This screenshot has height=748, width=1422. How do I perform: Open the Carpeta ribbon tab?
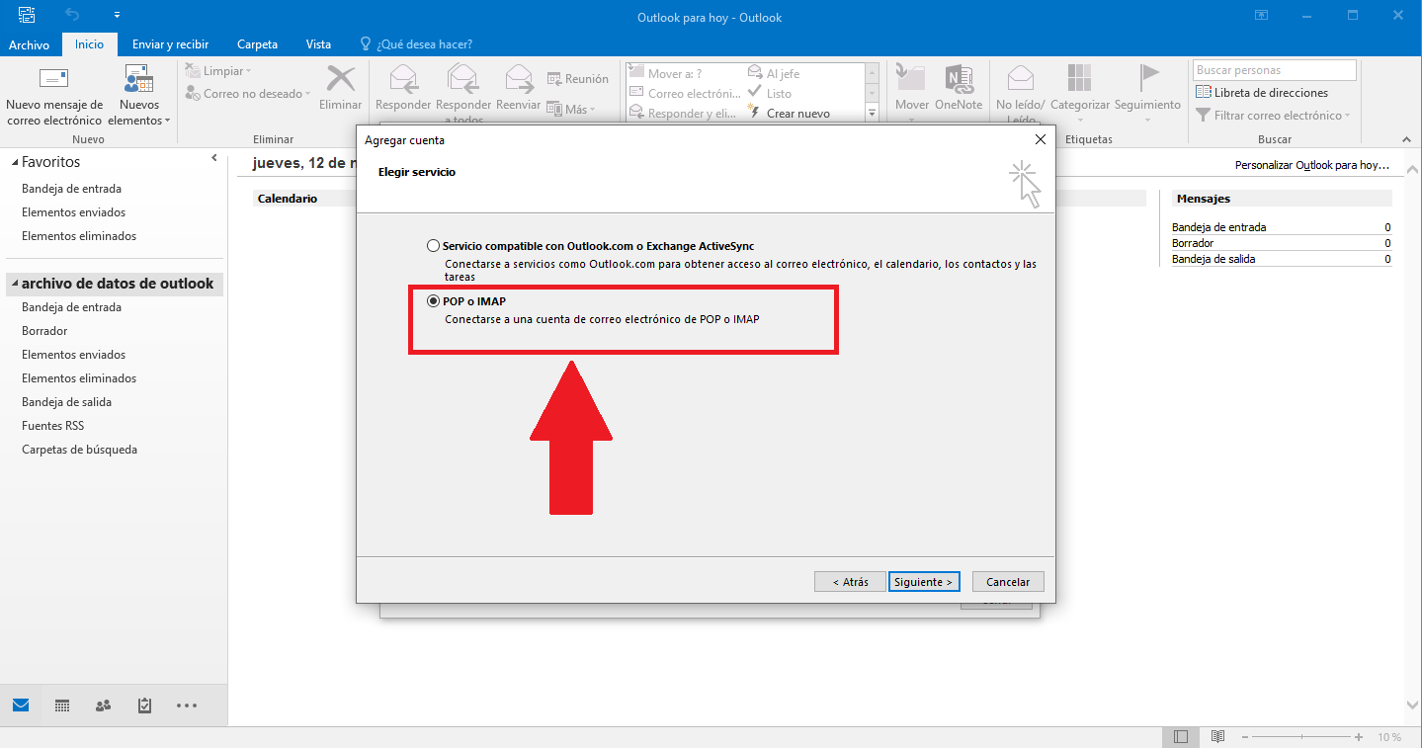click(x=257, y=44)
